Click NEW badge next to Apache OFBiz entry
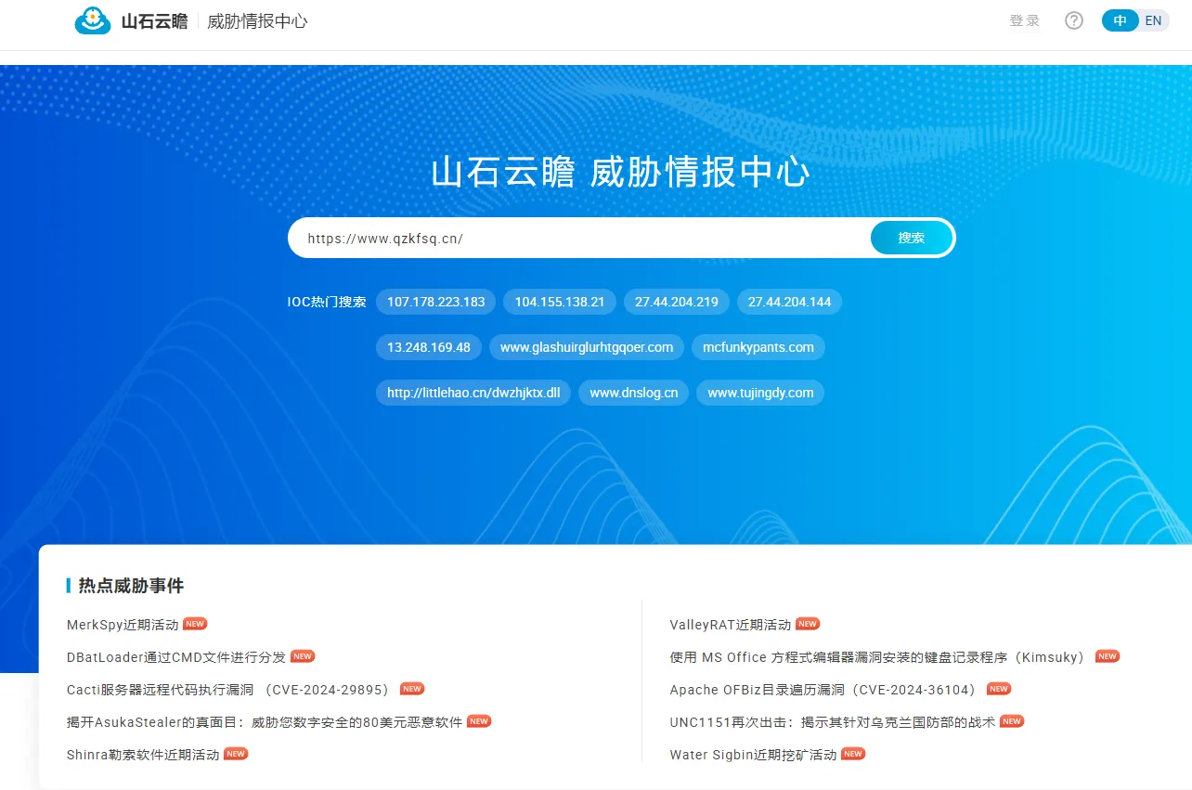This screenshot has height=790, width=1192. [999, 689]
